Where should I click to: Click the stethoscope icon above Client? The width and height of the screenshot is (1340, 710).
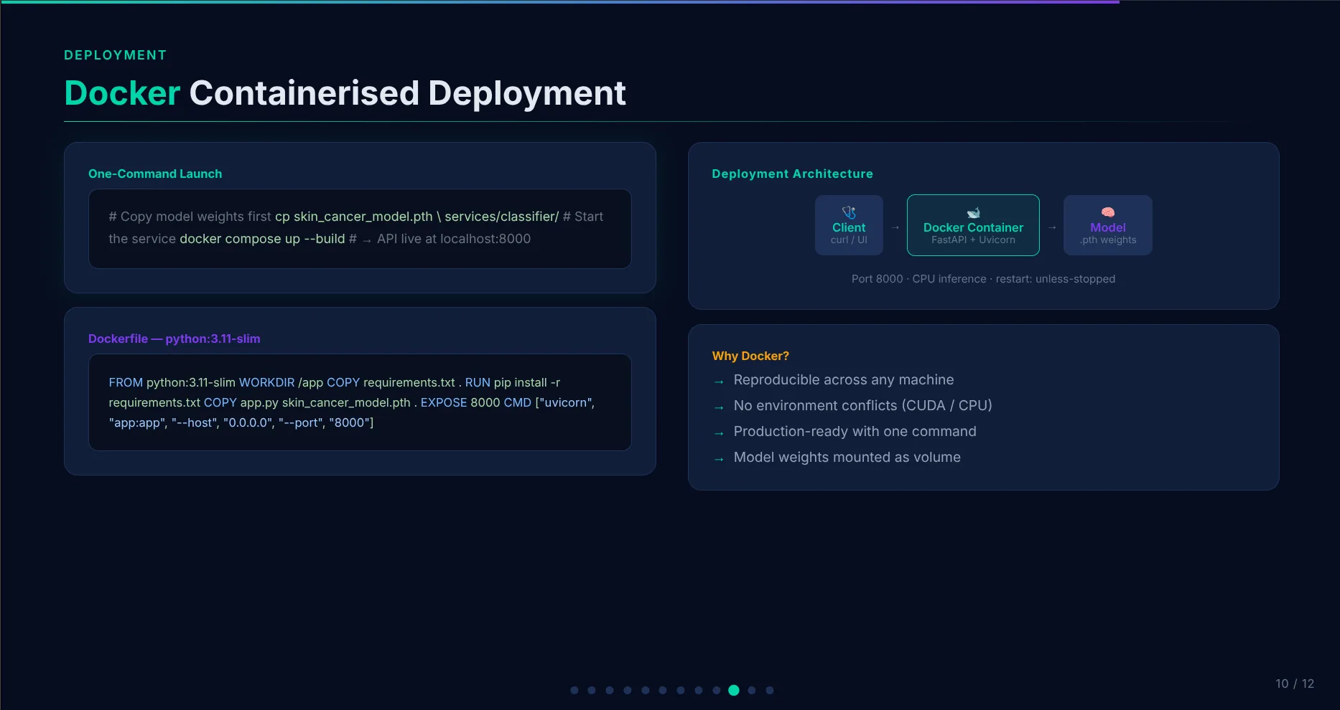(849, 212)
